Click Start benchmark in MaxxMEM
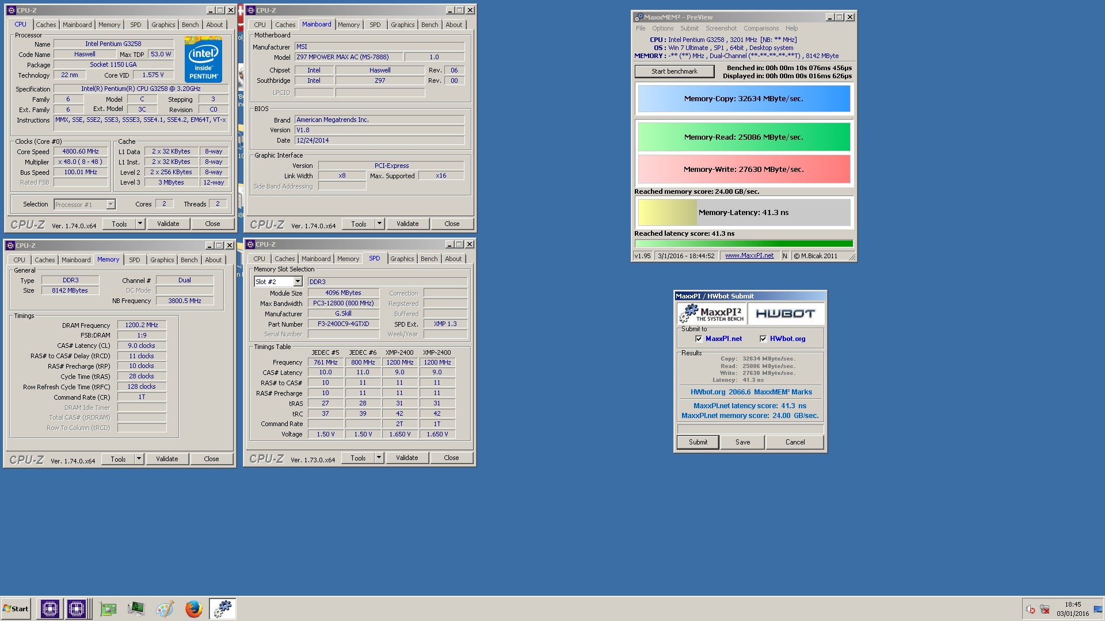Image resolution: width=1105 pixels, height=621 pixels. click(675, 71)
